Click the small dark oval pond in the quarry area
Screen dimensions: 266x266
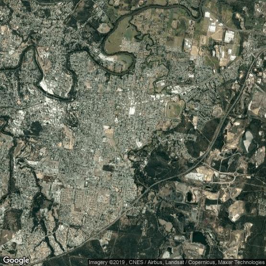189,197
